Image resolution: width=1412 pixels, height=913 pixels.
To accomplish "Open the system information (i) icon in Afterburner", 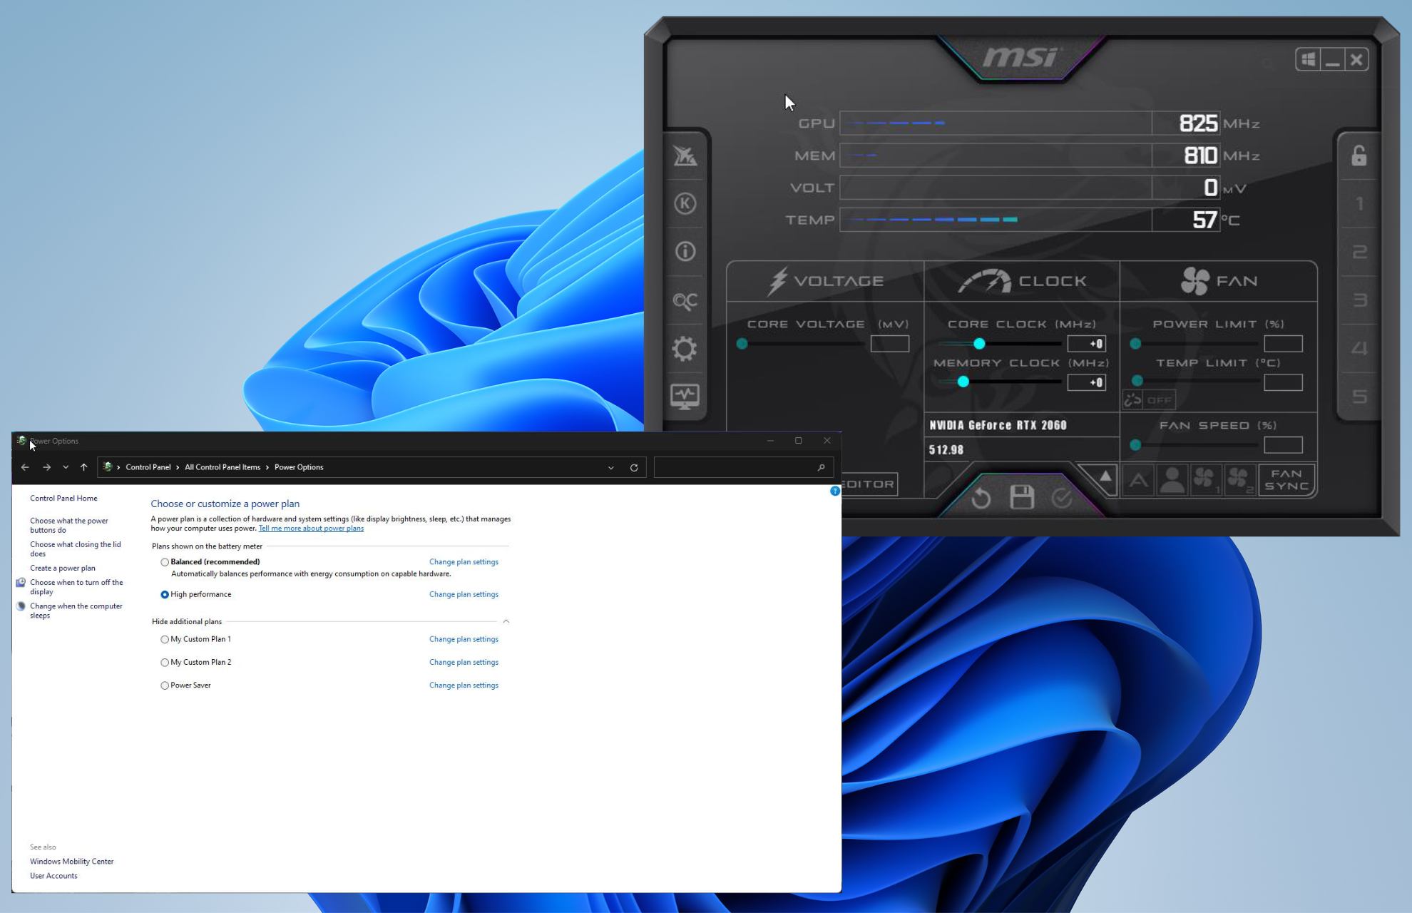I will [685, 251].
